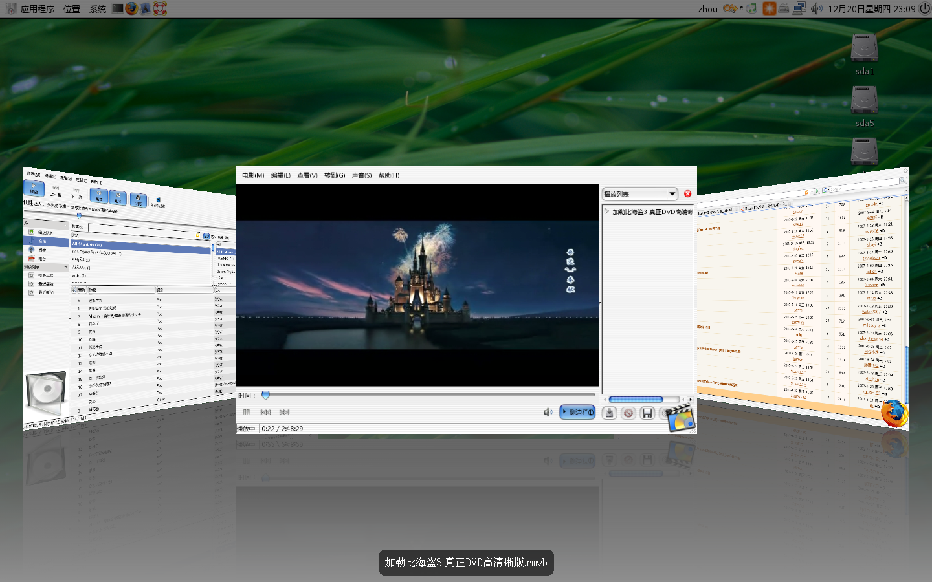Click the clapperboard app icon on the video player
Viewport: 932px width, 582px height.
(x=680, y=418)
